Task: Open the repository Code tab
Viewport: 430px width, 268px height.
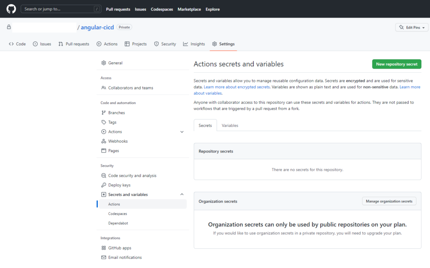Action: pos(17,44)
